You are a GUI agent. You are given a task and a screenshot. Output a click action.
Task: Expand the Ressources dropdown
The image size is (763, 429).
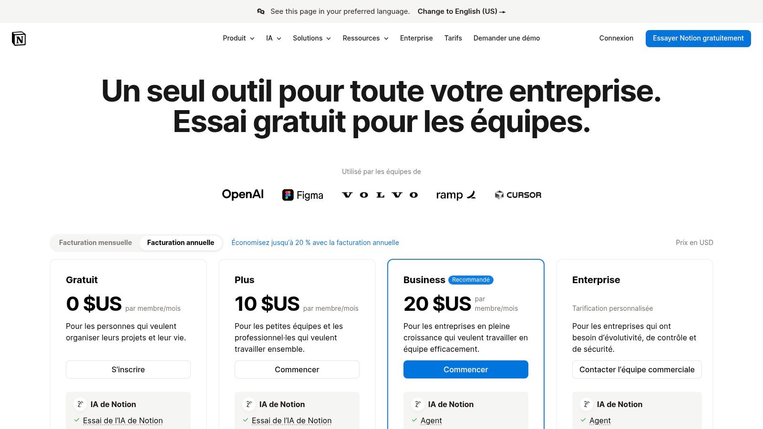pos(365,38)
